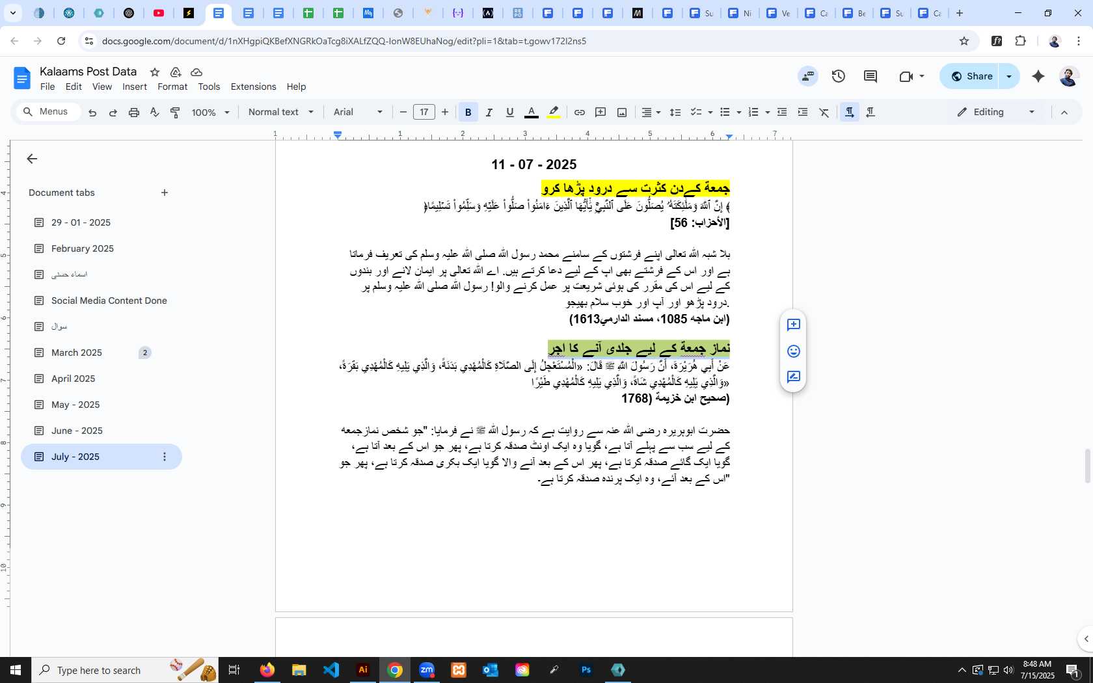Close document tabs panel with back arrow
The height and width of the screenshot is (683, 1093).
click(x=32, y=159)
